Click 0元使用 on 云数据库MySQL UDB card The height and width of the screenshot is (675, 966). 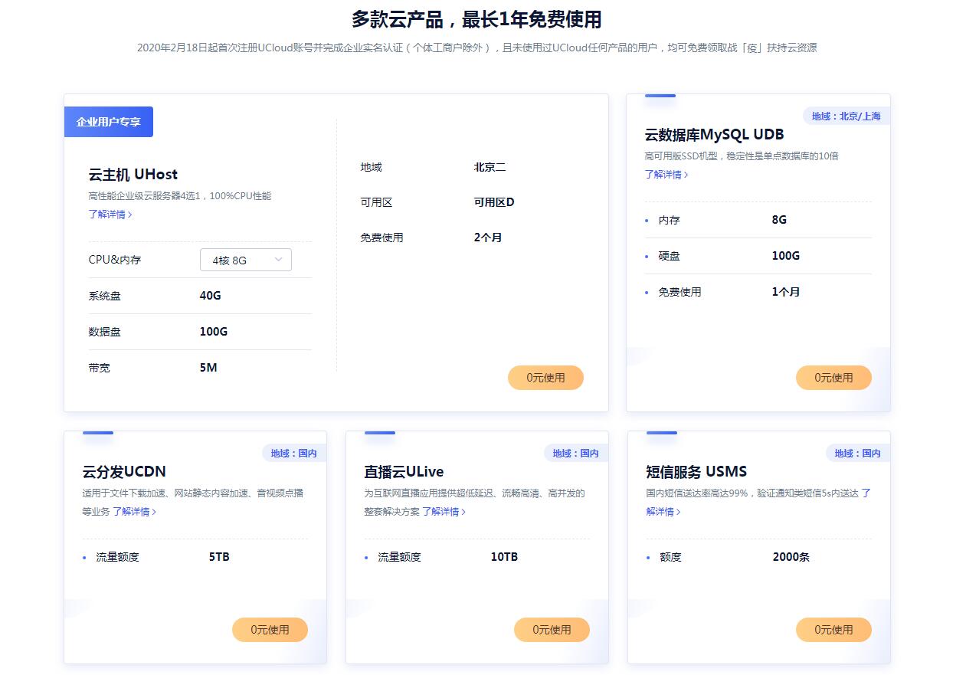tap(833, 377)
